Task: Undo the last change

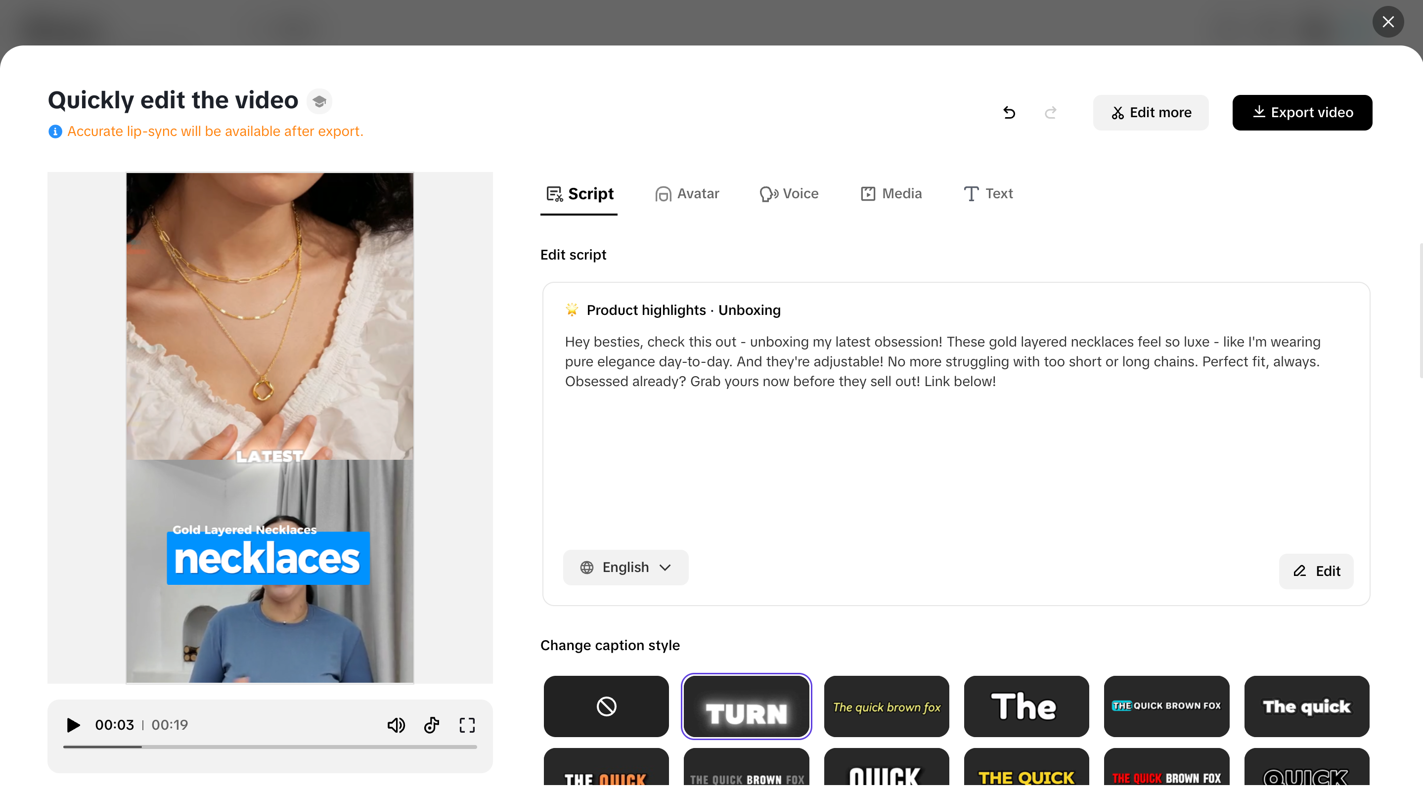Action: click(x=1009, y=113)
